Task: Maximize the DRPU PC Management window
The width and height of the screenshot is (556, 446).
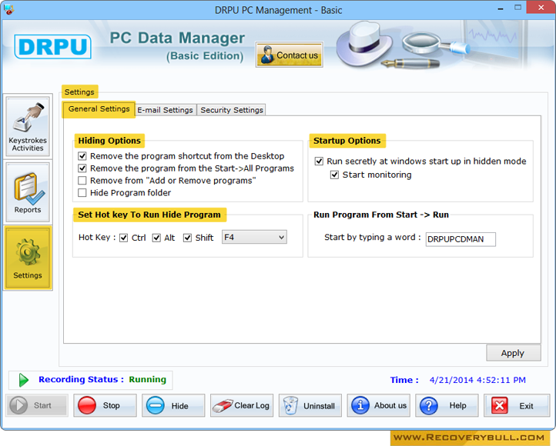Action: (518, 8)
